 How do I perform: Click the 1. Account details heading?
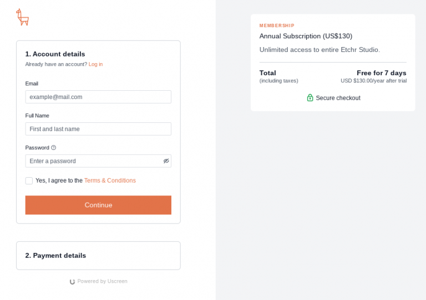click(x=55, y=54)
